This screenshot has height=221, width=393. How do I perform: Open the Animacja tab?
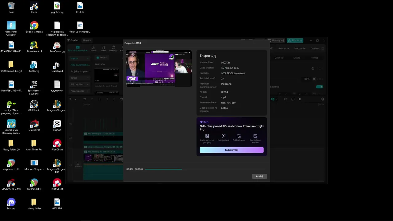[283, 48]
